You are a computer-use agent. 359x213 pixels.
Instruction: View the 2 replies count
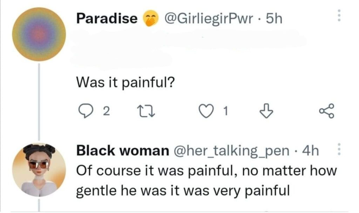point(107,111)
